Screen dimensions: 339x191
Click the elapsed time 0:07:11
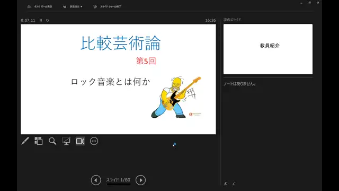click(28, 20)
